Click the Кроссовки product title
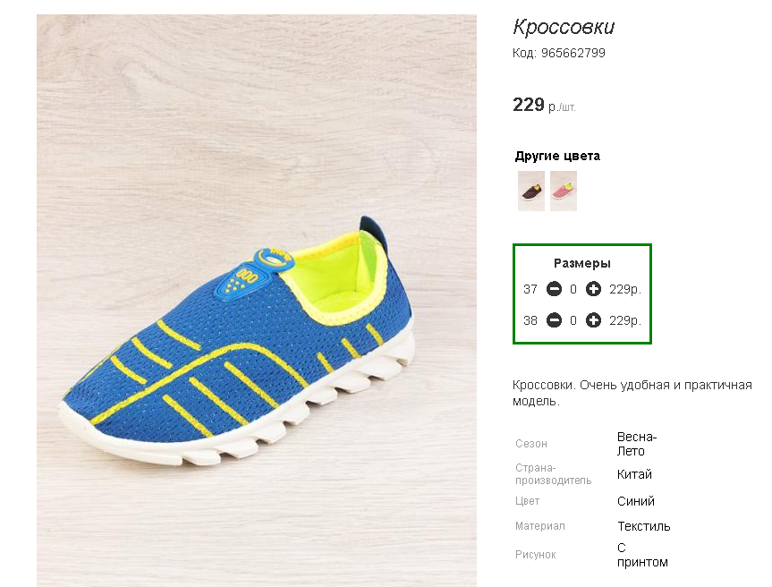This screenshot has width=772, height=587. (564, 27)
